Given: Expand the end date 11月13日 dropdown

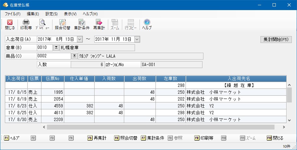Looking at the screenshot, I should [137, 39].
